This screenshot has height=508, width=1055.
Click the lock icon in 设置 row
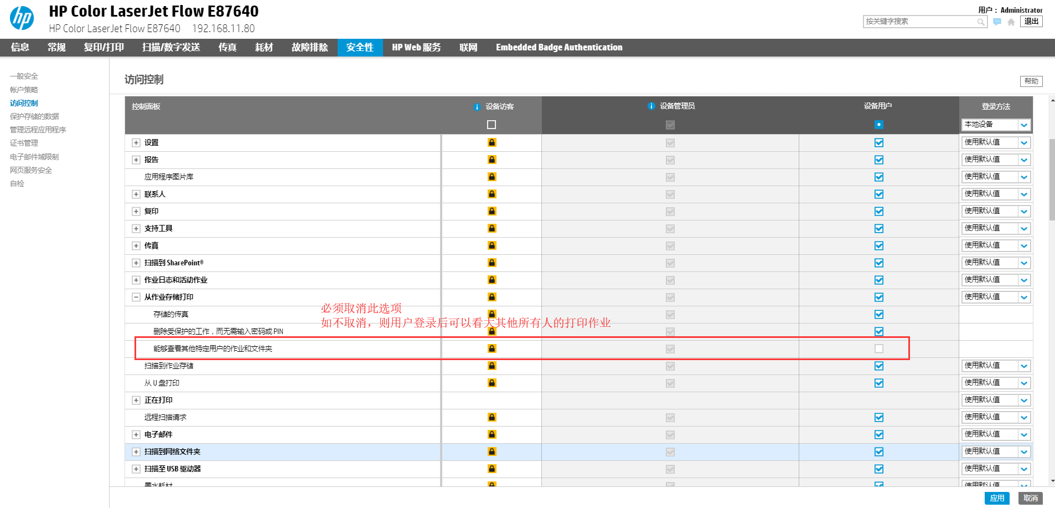[492, 142]
